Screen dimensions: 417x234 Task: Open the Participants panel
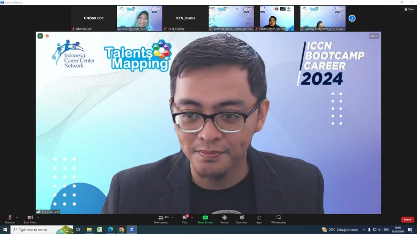[x=161, y=219]
